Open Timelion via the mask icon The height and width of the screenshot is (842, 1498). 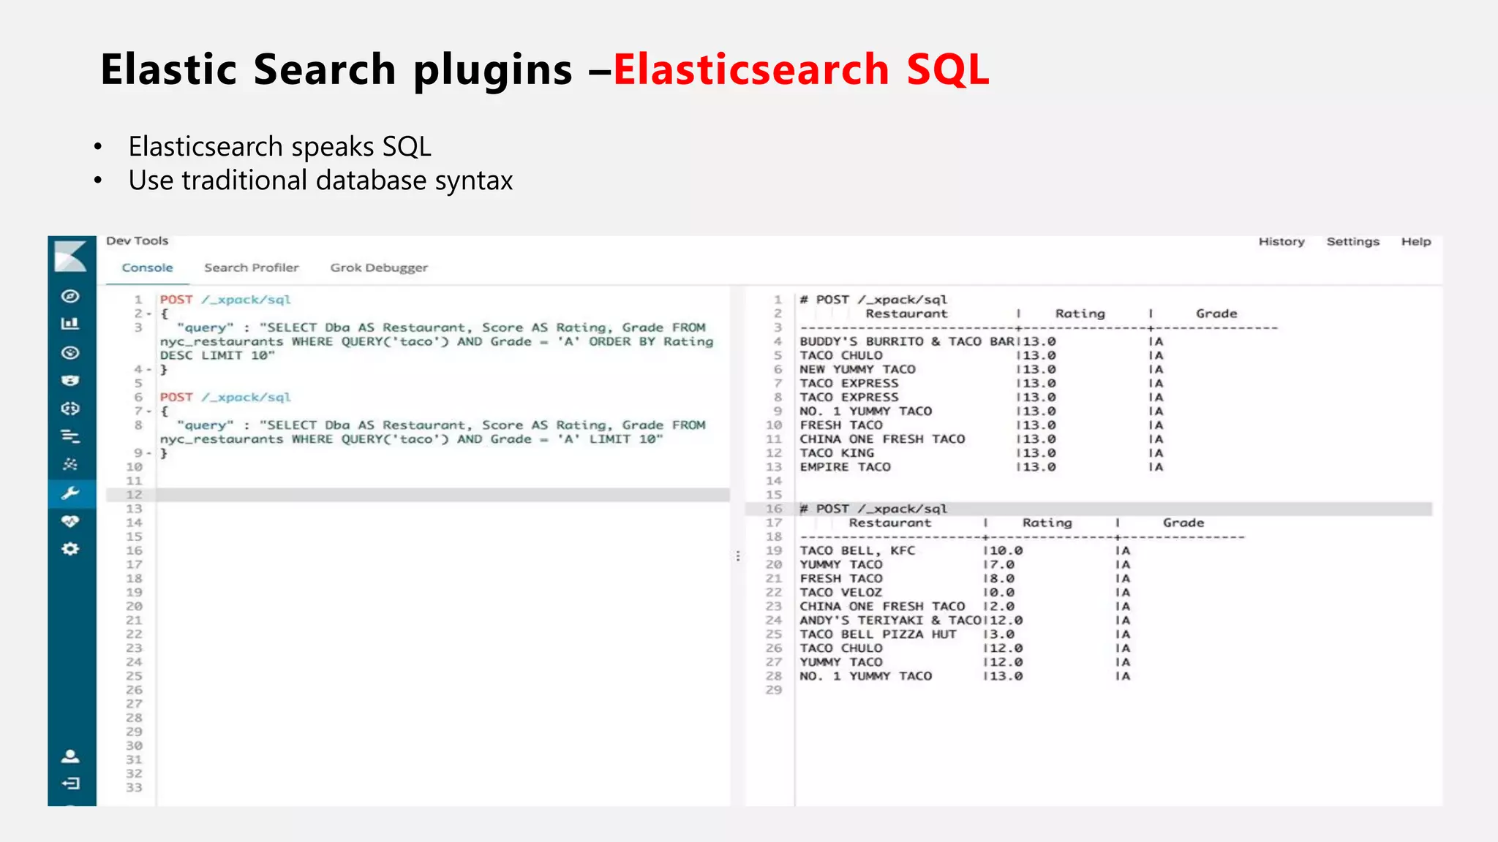(x=70, y=381)
